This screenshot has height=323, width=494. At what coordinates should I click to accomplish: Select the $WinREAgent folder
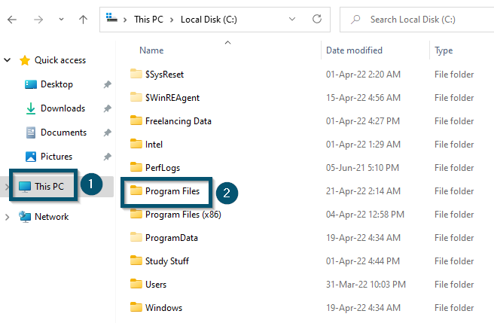[172, 98]
